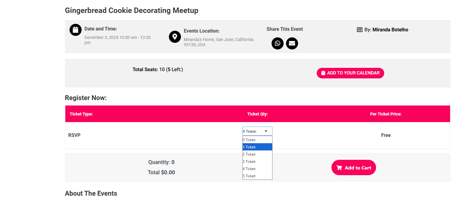Screen dimensions: 476x202
Task: Click the shopping cart icon
Action: 339,168
